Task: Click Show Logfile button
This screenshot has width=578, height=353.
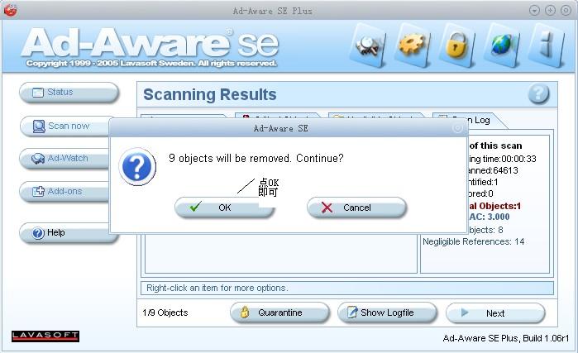Action: click(x=387, y=312)
